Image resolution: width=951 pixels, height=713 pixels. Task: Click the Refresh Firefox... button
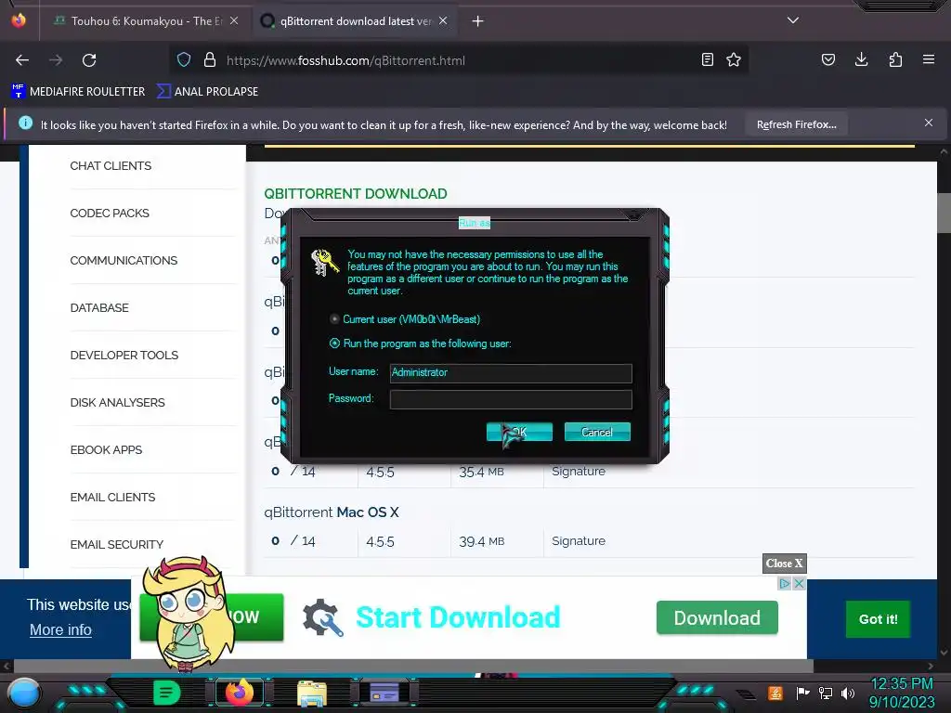(x=796, y=124)
